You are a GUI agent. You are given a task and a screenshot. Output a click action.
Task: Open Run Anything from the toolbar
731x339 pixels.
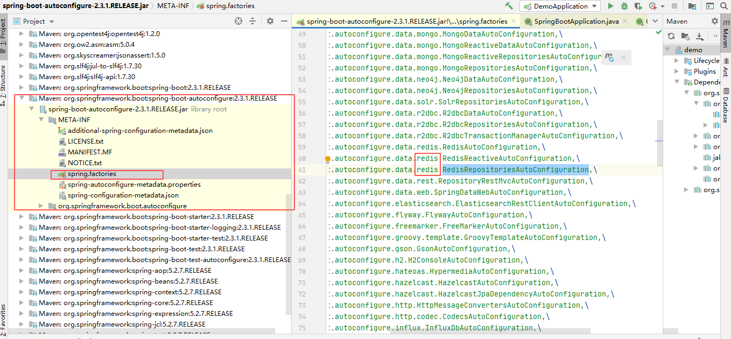pyautogui.click(x=709, y=6)
